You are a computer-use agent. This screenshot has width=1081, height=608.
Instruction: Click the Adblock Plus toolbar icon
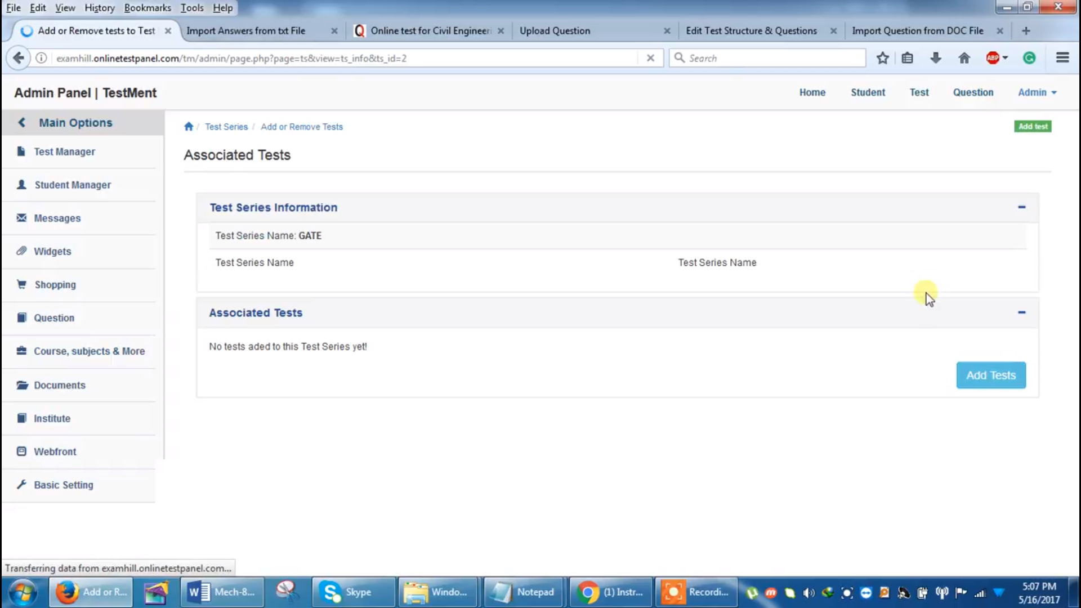pos(993,58)
